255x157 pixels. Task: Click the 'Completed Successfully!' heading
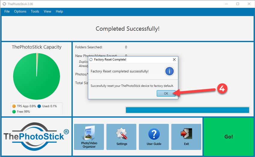[127, 29]
